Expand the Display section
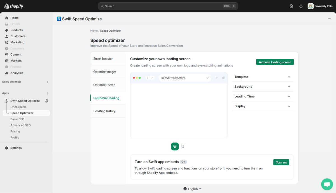This screenshot has width=336, height=193. pos(263,106)
